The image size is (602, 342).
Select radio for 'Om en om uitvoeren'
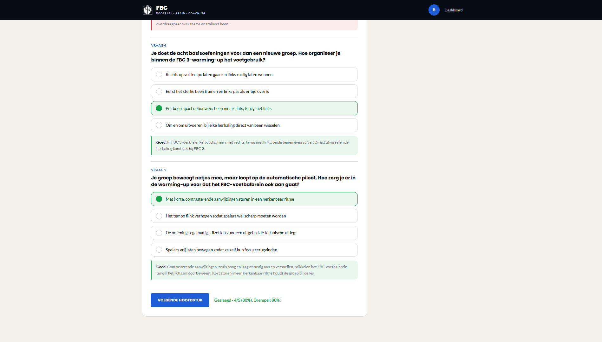(x=159, y=125)
